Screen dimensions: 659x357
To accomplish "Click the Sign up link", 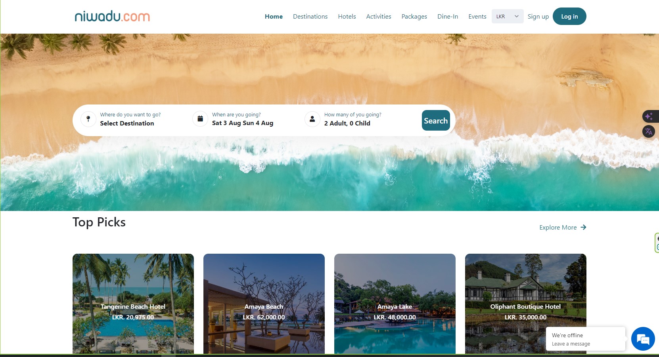I will pyautogui.click(x=538, y=17).
